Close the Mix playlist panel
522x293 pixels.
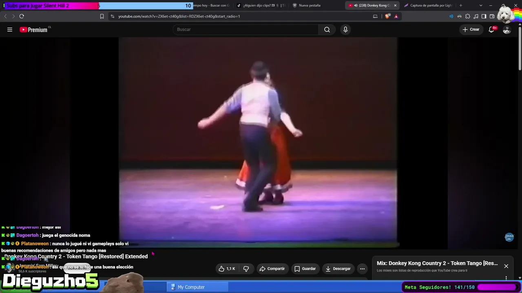pyautogui.click(x=506, y=266)
